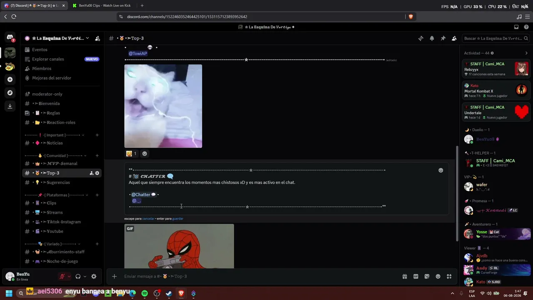Click the guardar link to save edit
This screenshot has height=300, width=533.
[178, 219]
